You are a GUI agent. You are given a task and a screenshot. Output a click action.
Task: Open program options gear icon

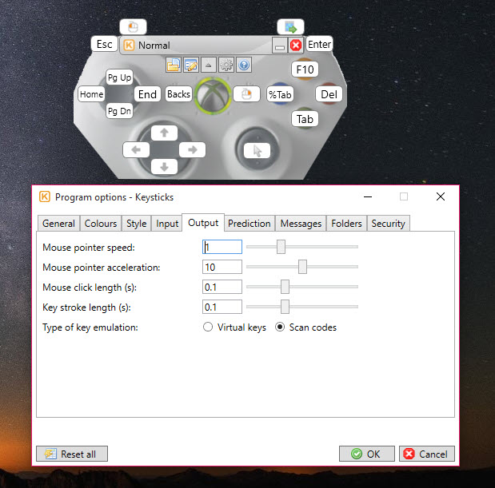pyautogui.click(x=226, y=65)
